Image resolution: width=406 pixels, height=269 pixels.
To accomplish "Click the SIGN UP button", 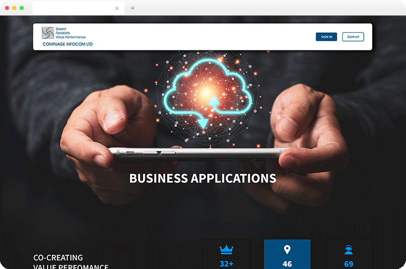I will click(x=353, y=37).
